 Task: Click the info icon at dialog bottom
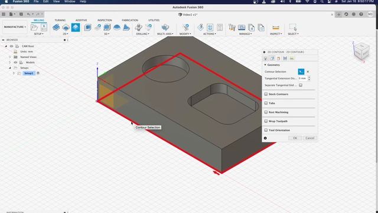pos(265,138)
